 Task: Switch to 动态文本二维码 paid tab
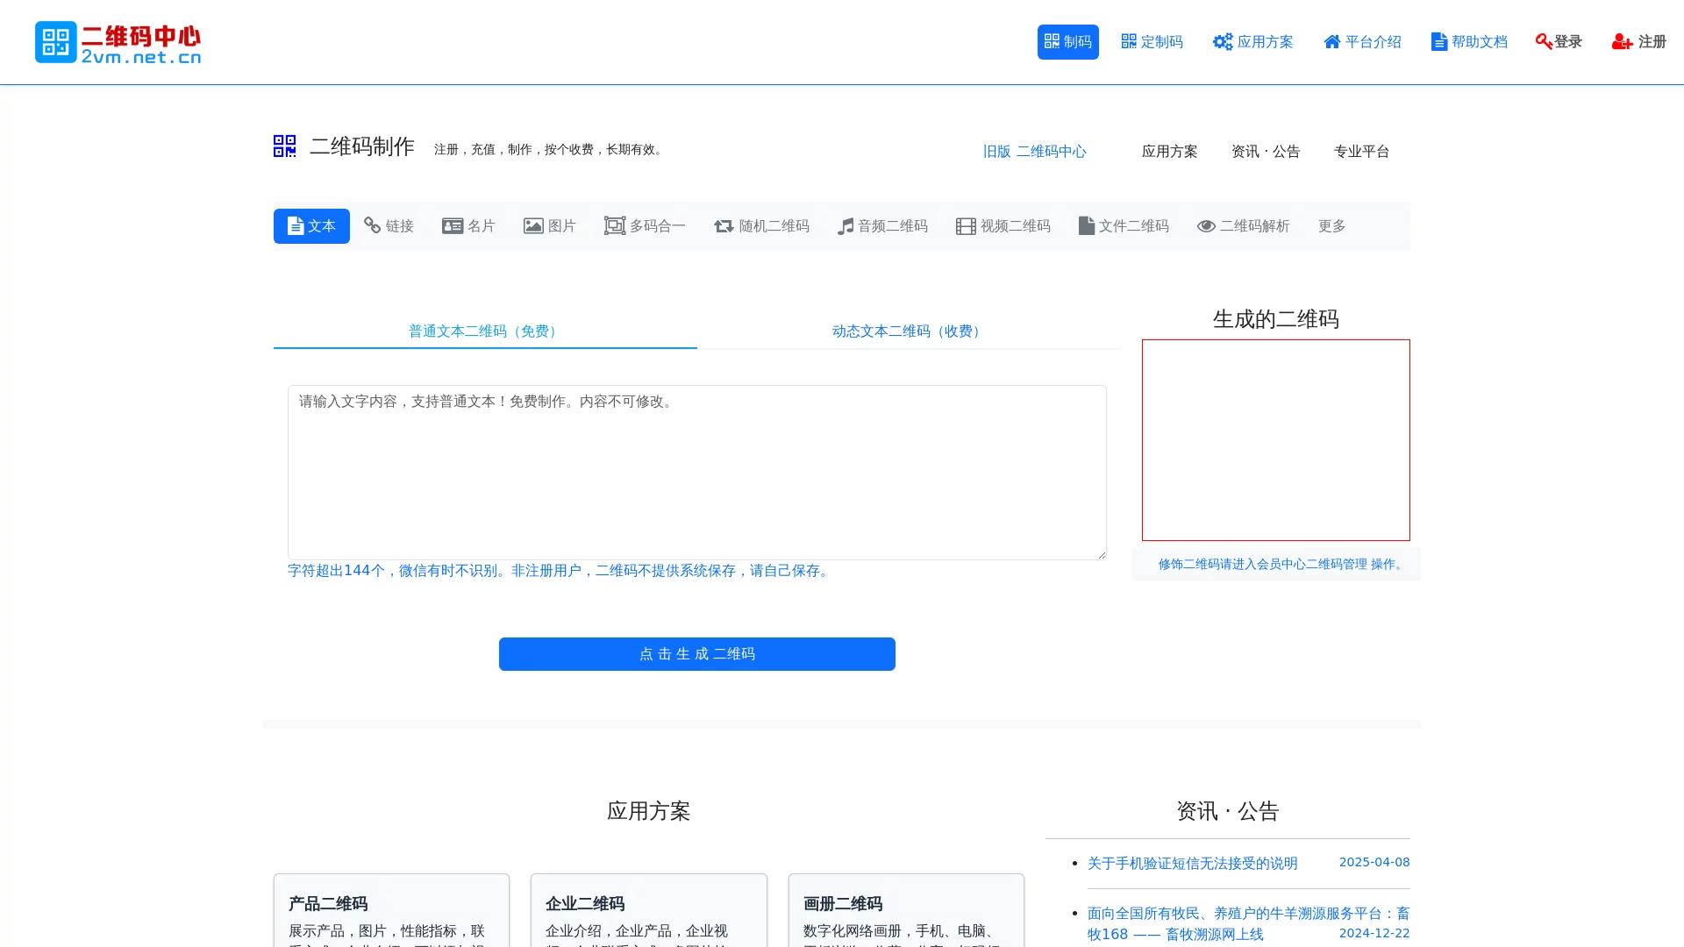(905, 331)
